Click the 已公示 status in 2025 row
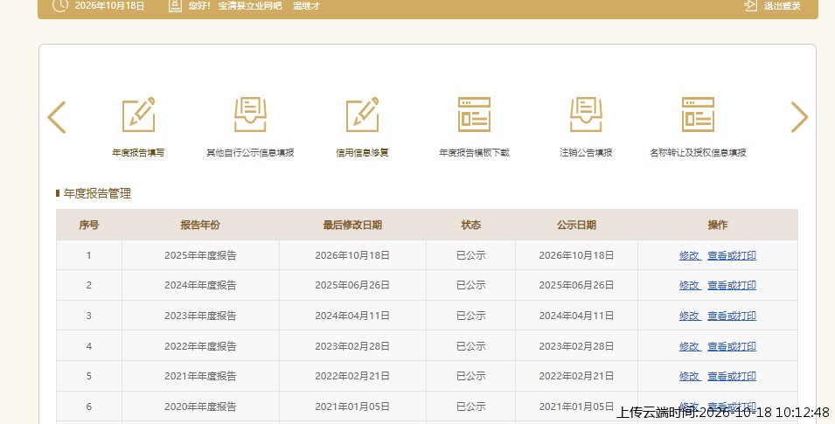The image size is (835, 424). coord(470,255)
